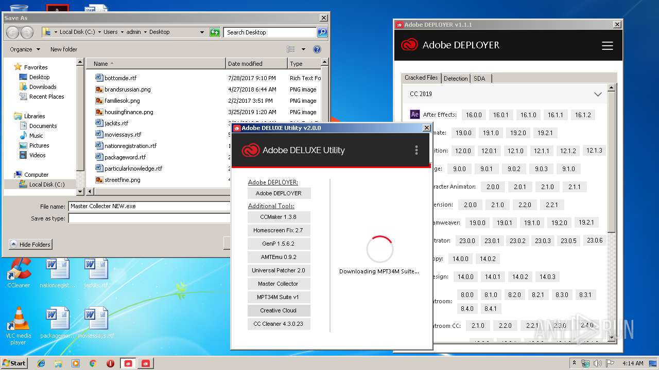The width and height of the screenshot is (659, 370).
Task: Show hidden tray icons arrow
Action: (x=574, y=363)
